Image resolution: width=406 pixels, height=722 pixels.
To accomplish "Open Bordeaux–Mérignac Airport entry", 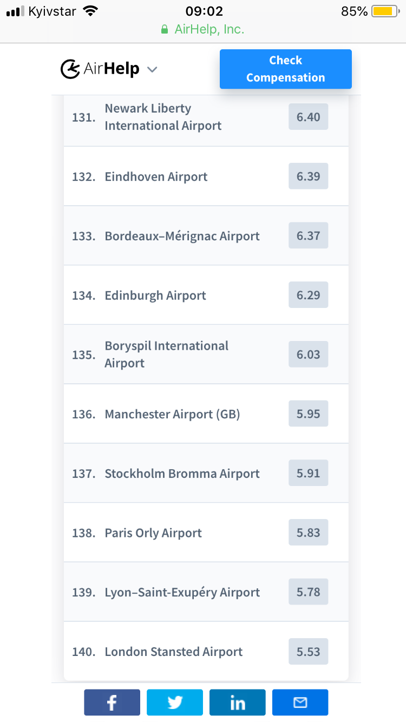I will coord(182,236).
